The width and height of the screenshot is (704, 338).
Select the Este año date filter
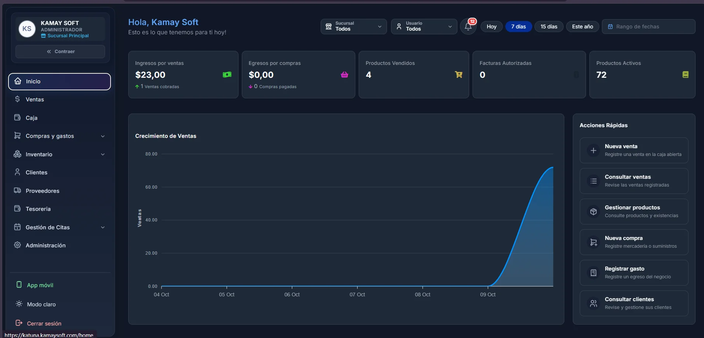point(582,27)
